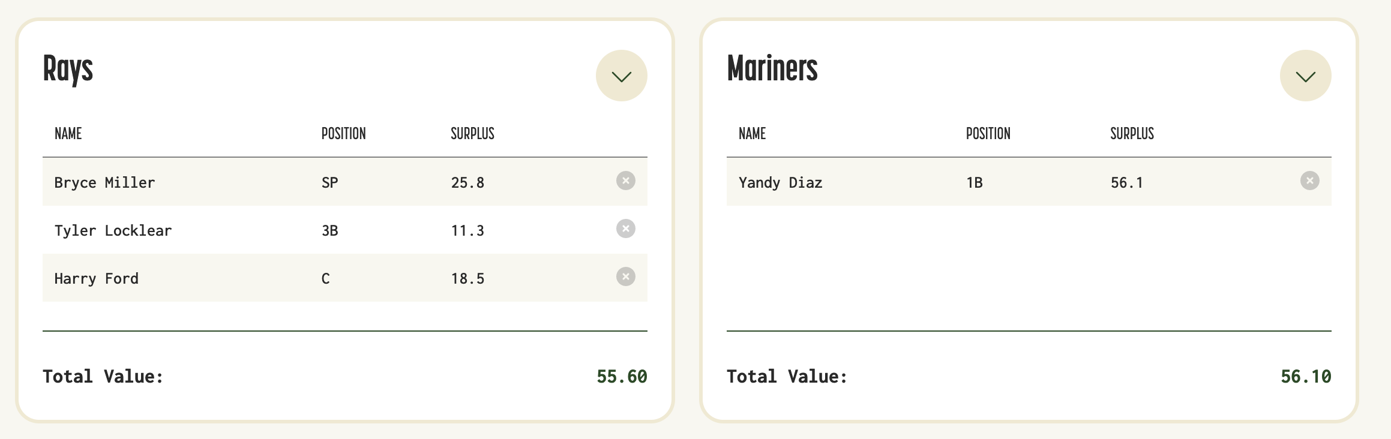Remove Tyler Locklear from the trade
Image resolution: width=1391 pixels, height=439 pixels.
[x=625, y=228]
